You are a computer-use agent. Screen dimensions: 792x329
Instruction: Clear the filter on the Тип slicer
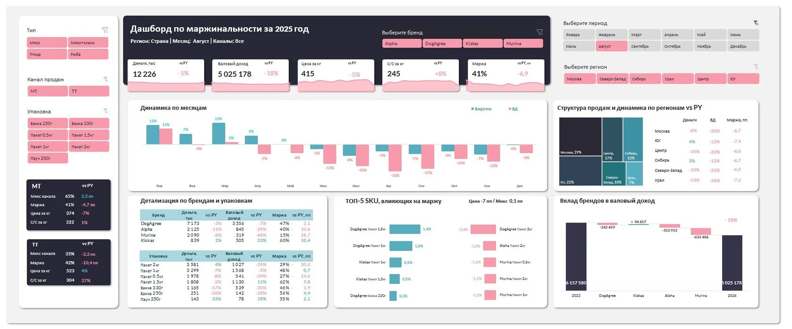(105, 30)
